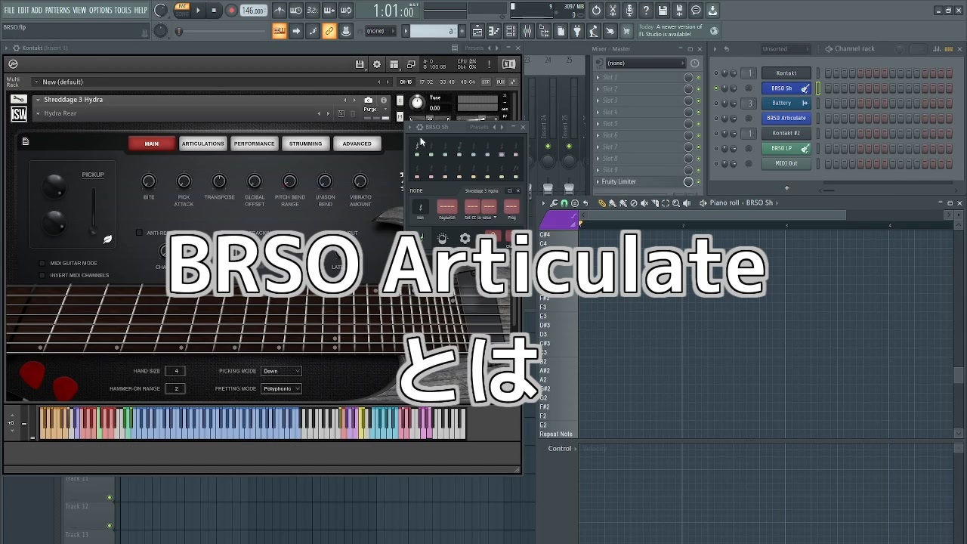Arm the Record button in transport
The height and width of the screenshot is (544, 967).
231,11
